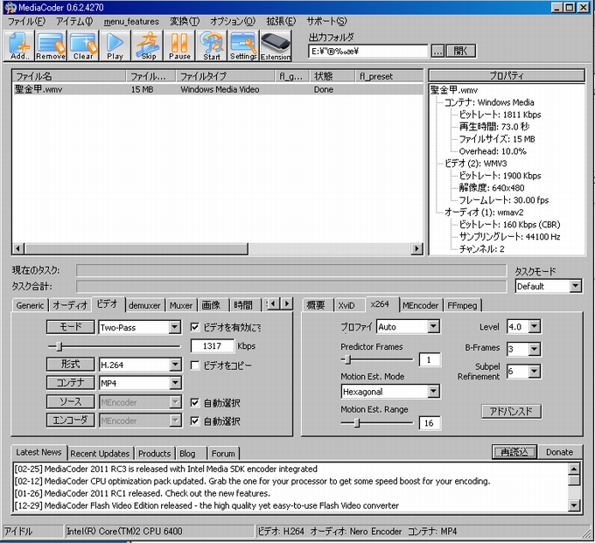This screenshot has height=543, width=595.
Task: Click the Predictor Frames slider
Action: (x=377, y=359)
